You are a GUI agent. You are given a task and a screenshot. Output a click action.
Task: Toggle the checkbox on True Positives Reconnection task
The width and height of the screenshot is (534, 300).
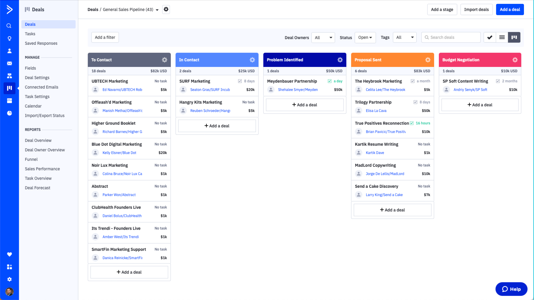pyautogui.click(x=412, y=123)
